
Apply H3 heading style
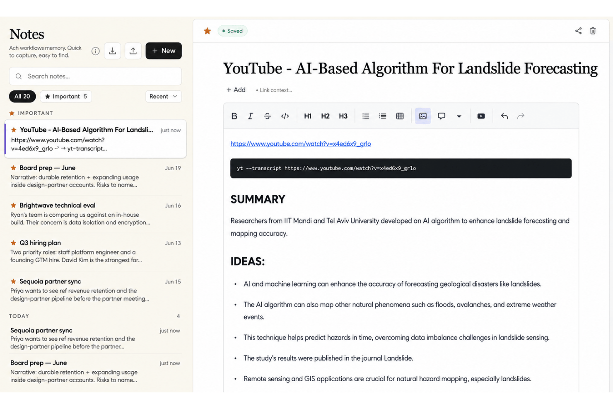coord(343,116)
